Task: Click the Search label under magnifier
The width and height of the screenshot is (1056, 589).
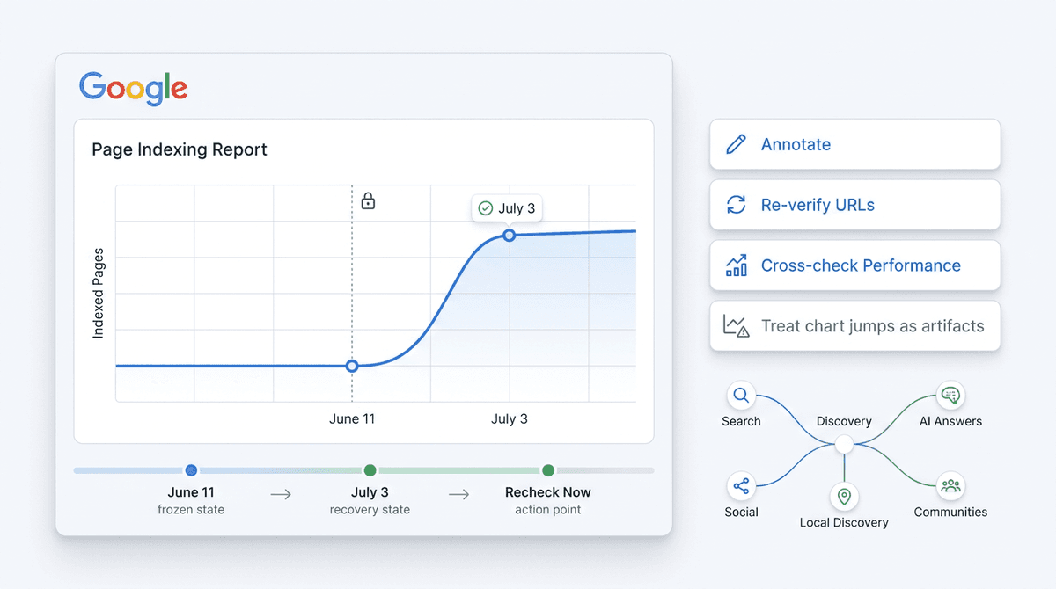Action: [741, 421]
